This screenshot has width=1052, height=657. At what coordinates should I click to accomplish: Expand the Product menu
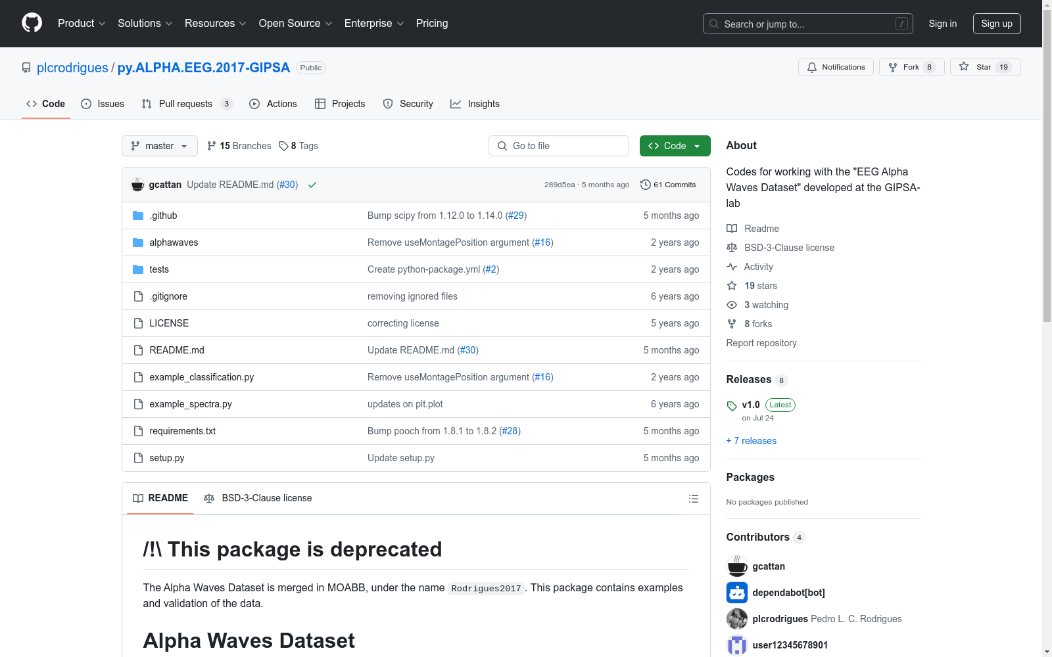click(x=82, y=23)
